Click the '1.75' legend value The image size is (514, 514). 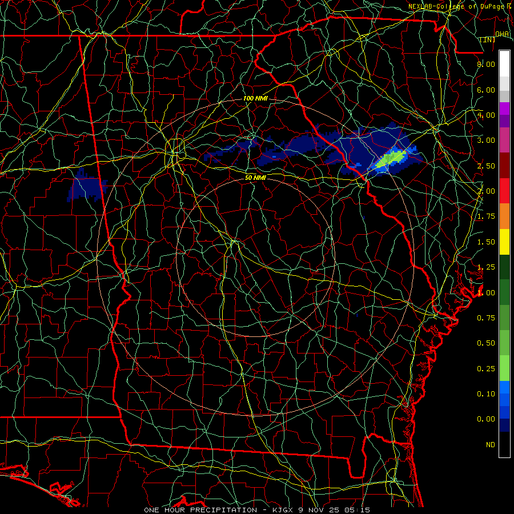point(486,216)
